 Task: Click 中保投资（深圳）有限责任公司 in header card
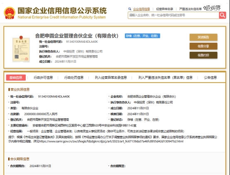pos(83,51)
